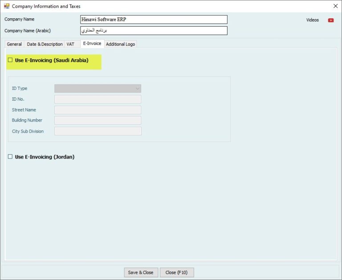Focus the Company Name field
Viewport: 342px width, 280px height.
(x=154, y=20)
